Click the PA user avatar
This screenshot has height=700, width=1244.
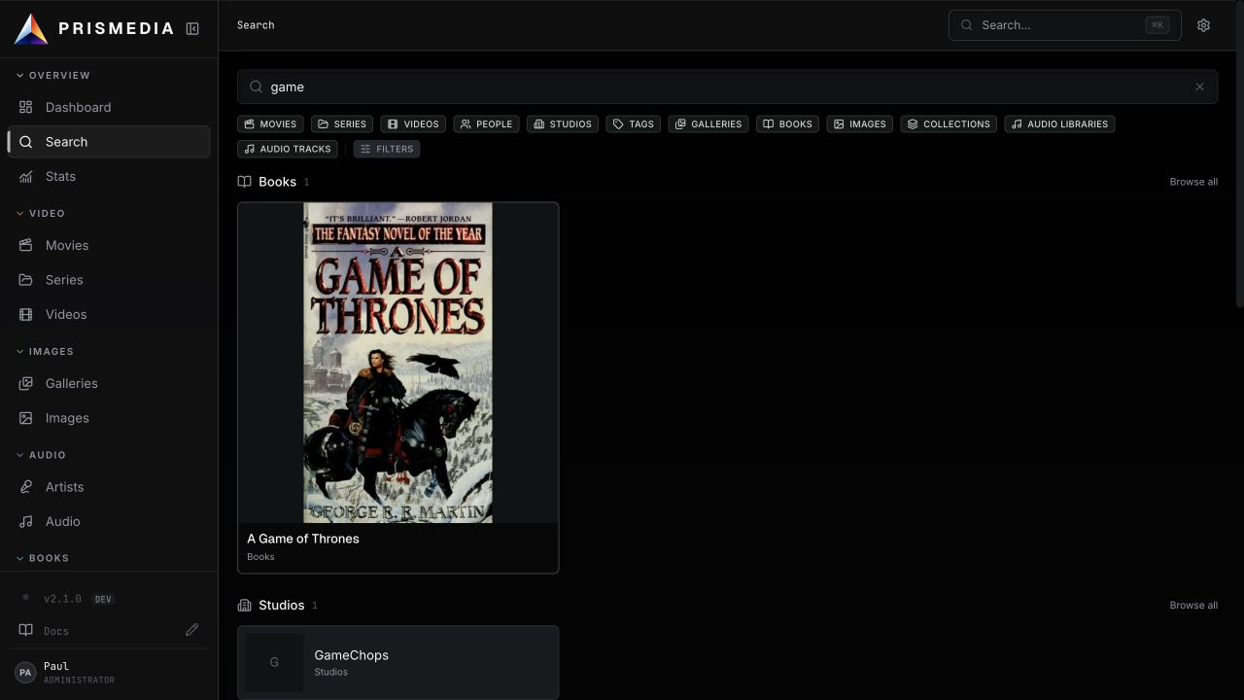[x=25, y=672]
